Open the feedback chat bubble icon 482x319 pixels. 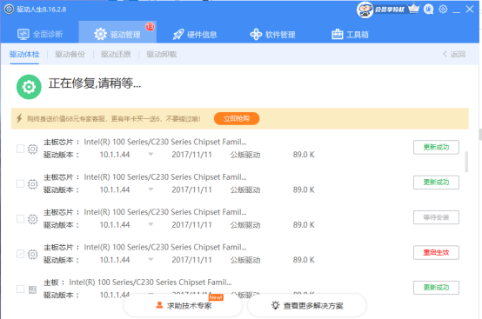pos(429,10)
